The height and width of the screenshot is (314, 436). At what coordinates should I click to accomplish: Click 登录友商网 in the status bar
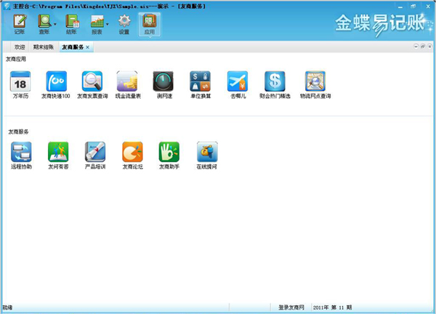click(291, 307)
